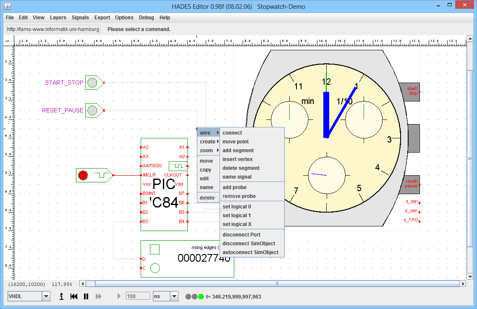
Task: Toggle the RESET_PAUSE input switch
Action: click(x=92, y=111)
